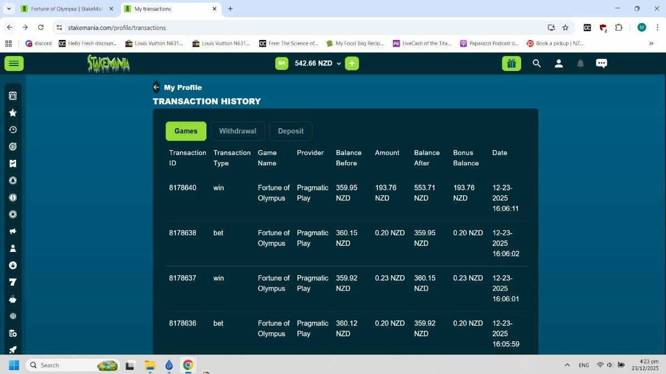Select the number 7 slots icon
Viewport: 666px width, 374px height.
tap(13, 282)
